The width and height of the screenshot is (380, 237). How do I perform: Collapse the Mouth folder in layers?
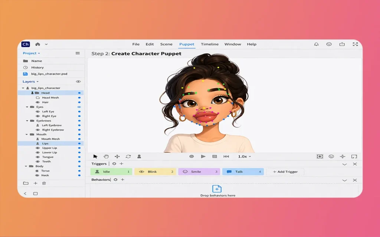27,134
